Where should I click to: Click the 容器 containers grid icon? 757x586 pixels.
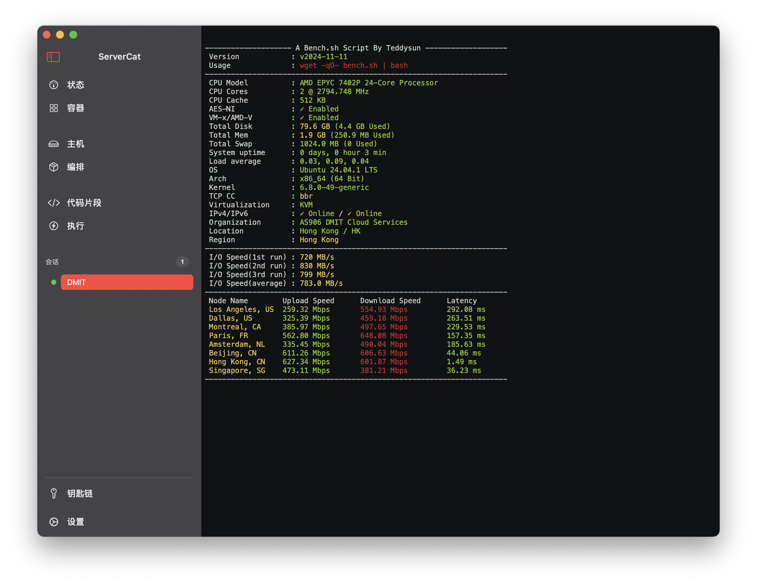pos(54,108)
